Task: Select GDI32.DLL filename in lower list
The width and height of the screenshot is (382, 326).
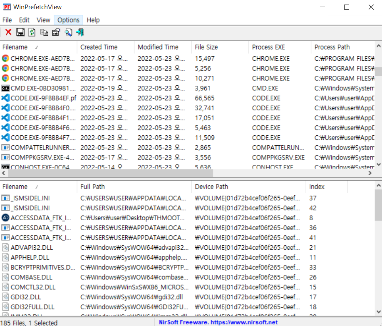Action: point(26,297)
